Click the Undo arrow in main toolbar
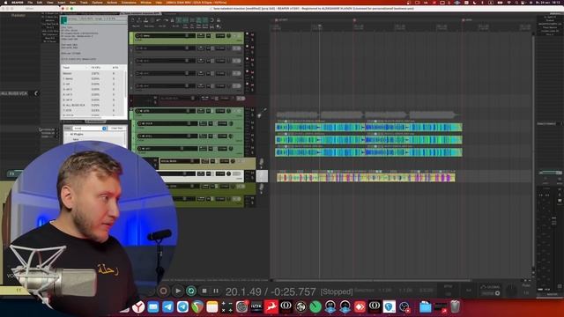The image size is (564, 317). (x=159, y=20)
